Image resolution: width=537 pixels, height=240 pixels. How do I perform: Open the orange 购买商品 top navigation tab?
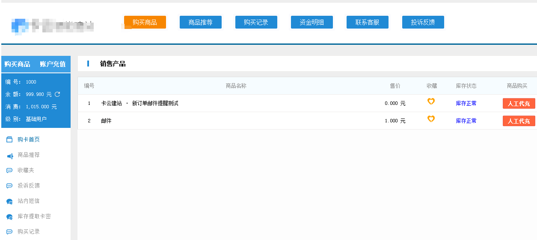click(x=145, y=22)
